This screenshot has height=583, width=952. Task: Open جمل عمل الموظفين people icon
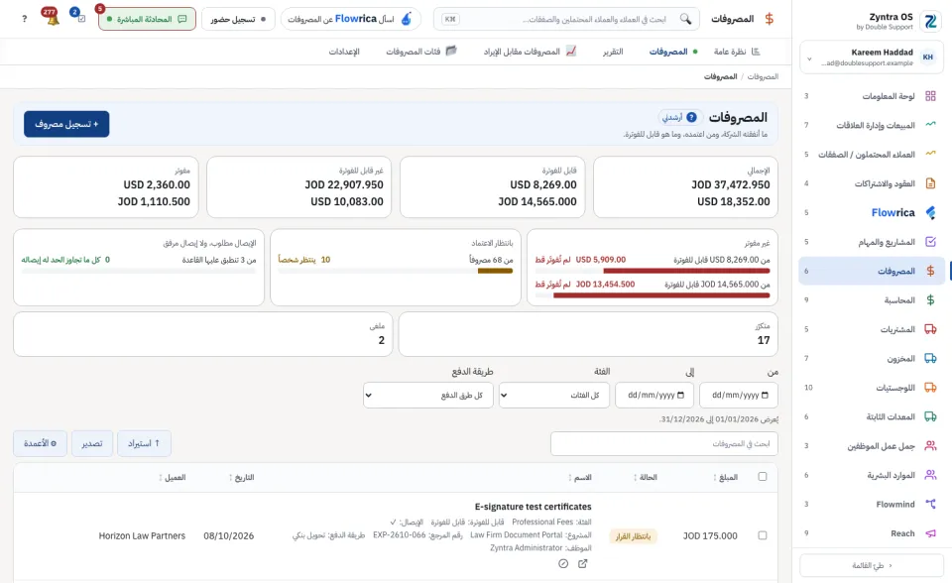(x=930, y=446)
